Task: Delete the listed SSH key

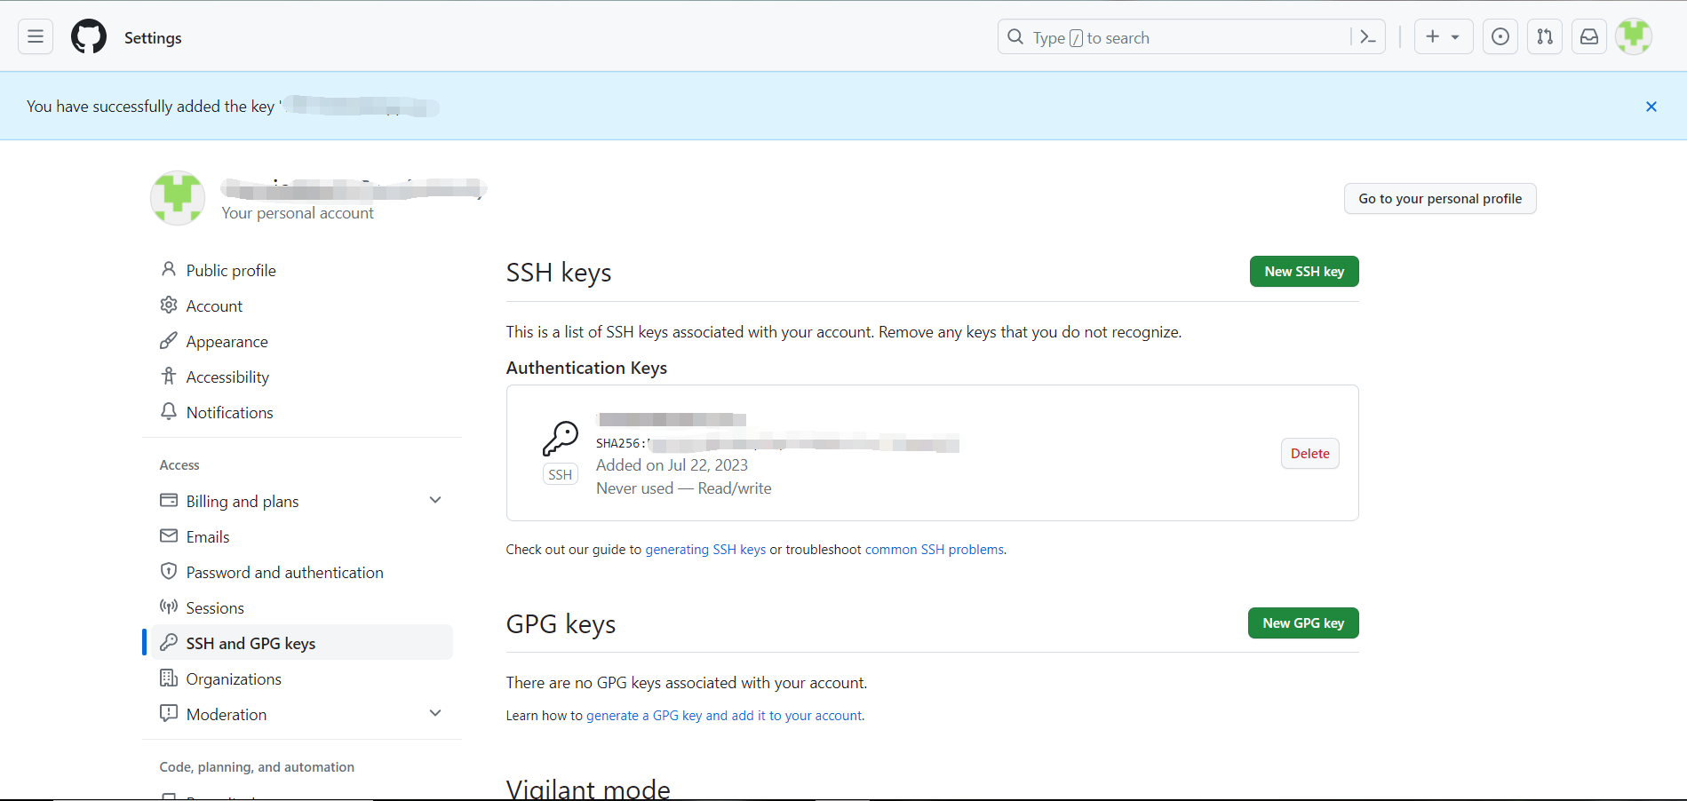Action: [1309, 454]
